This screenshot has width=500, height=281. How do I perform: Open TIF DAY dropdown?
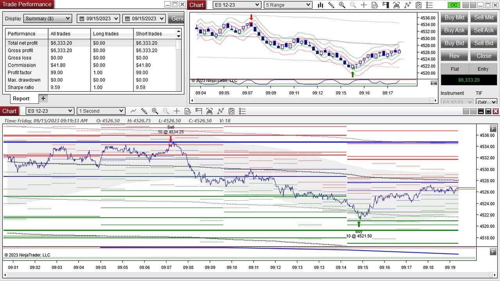(486, 102)
